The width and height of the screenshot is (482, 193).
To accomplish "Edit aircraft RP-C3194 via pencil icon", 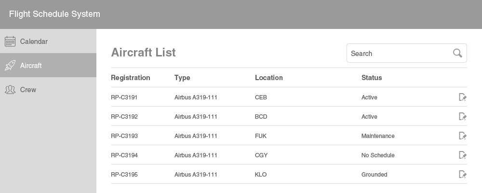I will coord(463,155).
